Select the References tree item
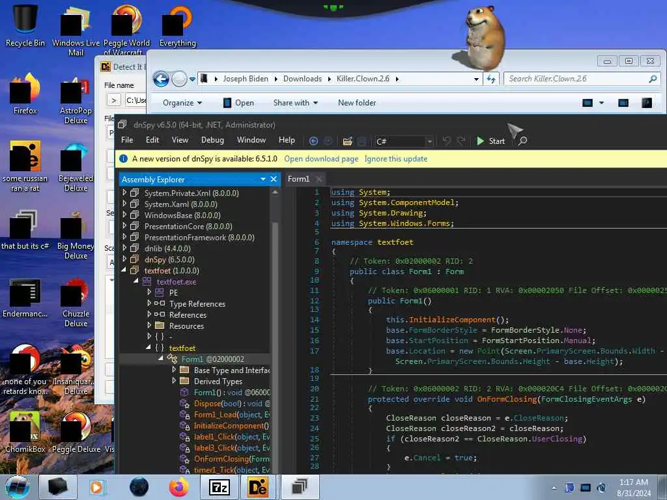Image resolution: width=667 pixels, height=500 pixels. [x=188, y=314]
